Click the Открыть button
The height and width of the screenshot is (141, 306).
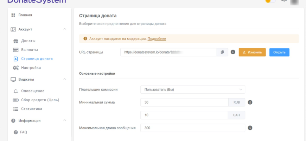[279, 52]
